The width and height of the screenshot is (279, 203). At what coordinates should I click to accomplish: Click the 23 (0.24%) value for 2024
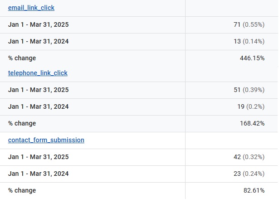249,174
